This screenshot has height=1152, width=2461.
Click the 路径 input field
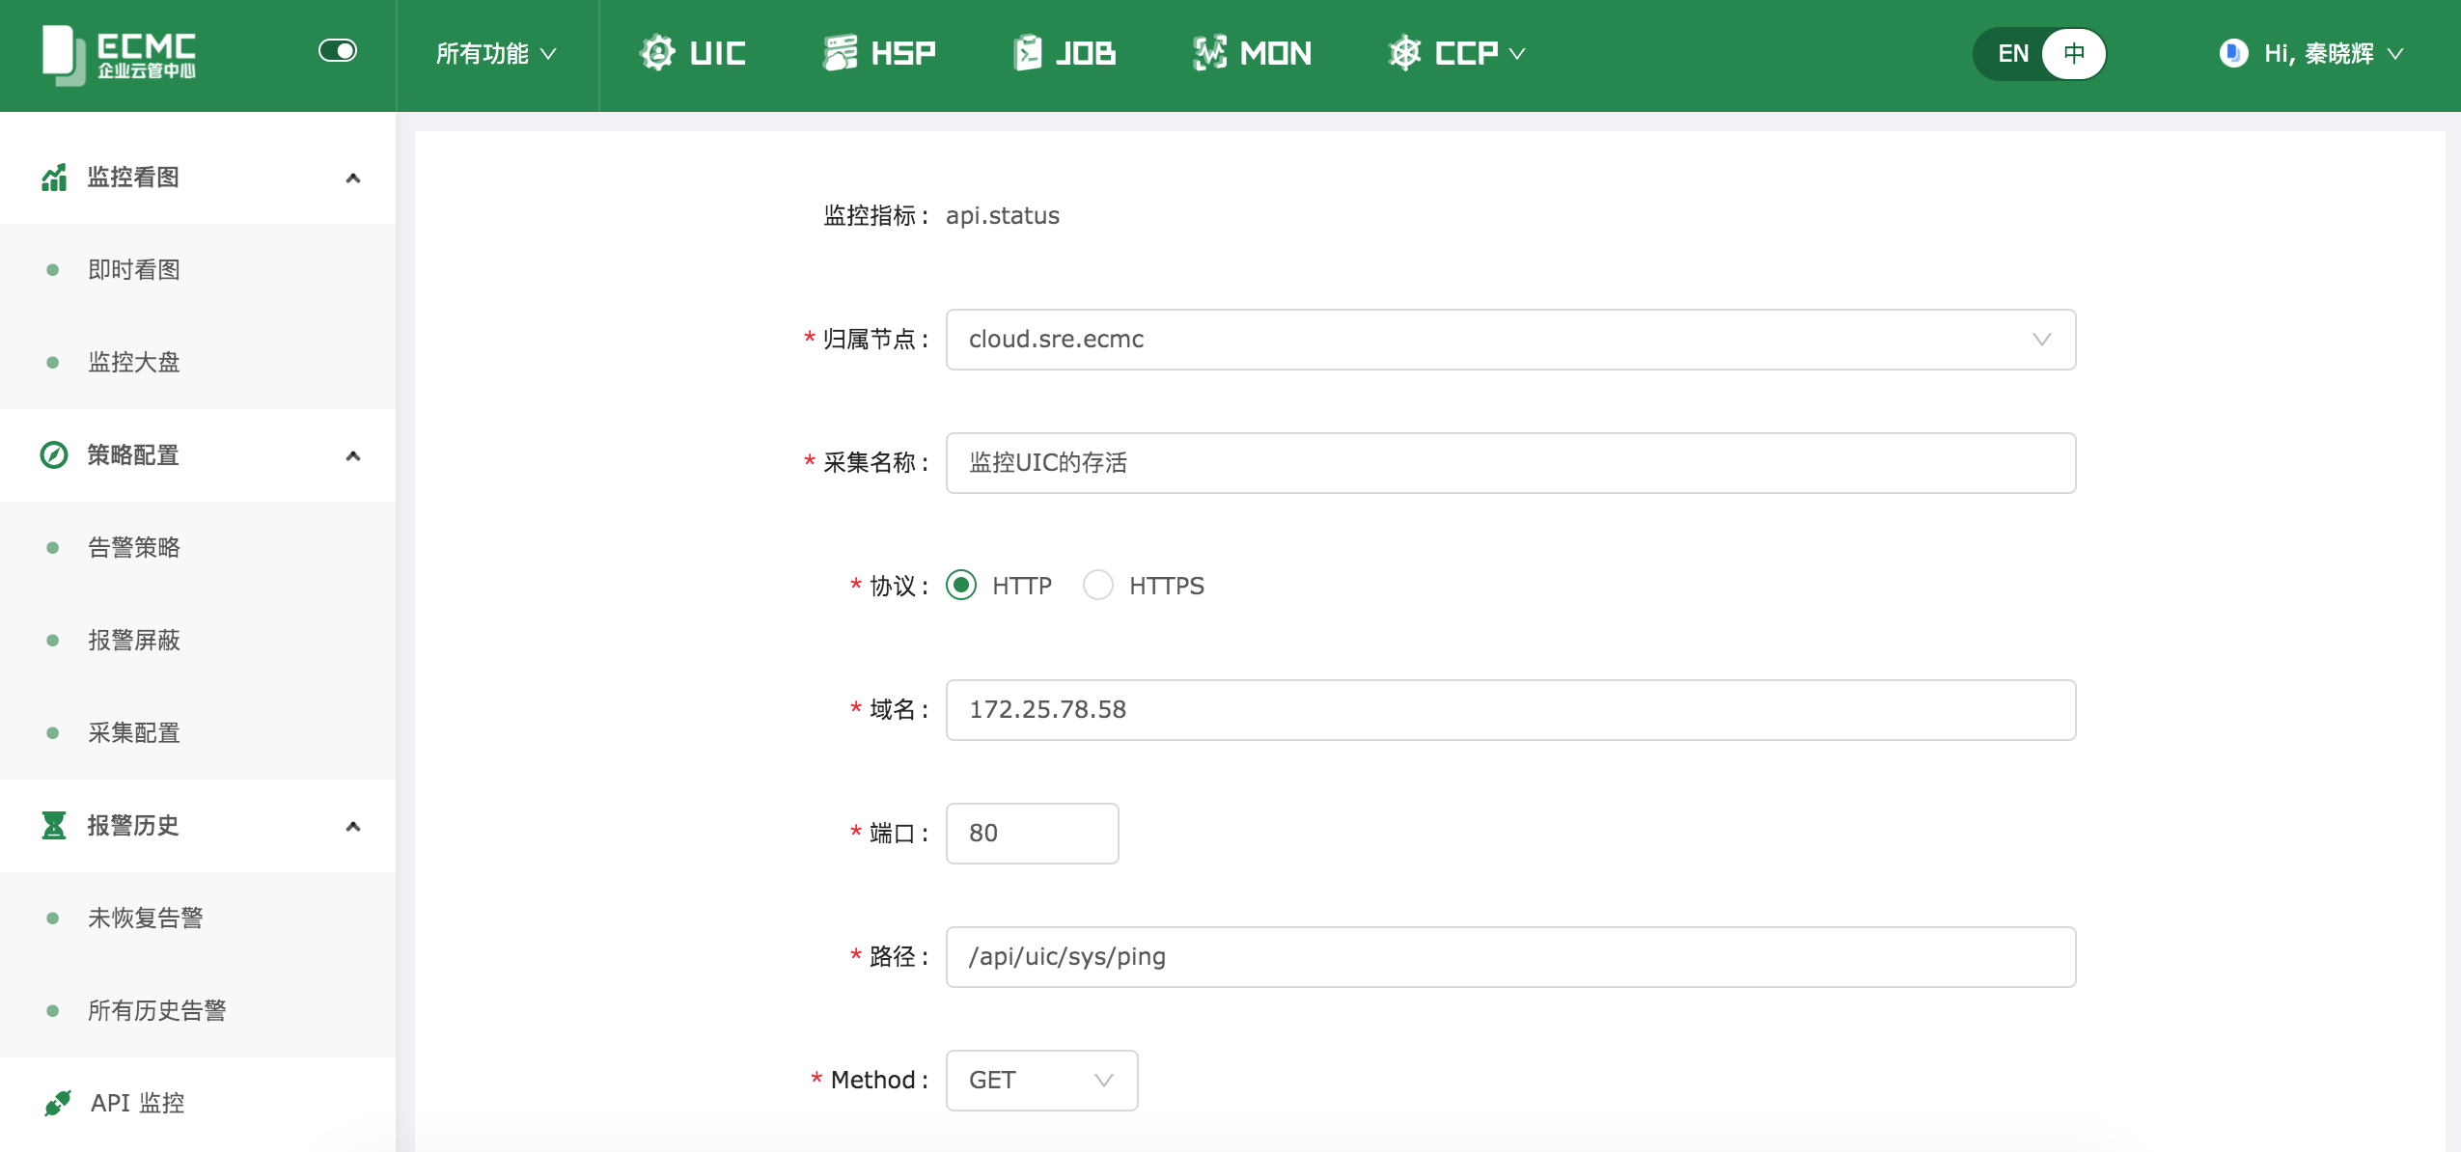click(x=1510, y=956)
